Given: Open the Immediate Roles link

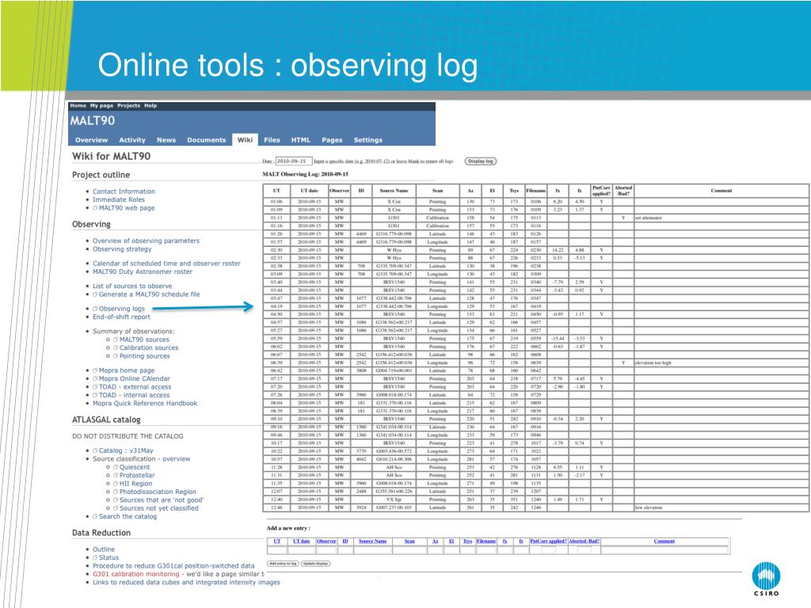Looking at the screenshot, I should 119,199.
